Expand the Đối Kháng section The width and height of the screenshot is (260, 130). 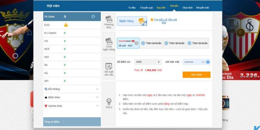pyautogui.click(x=97, y=89)
